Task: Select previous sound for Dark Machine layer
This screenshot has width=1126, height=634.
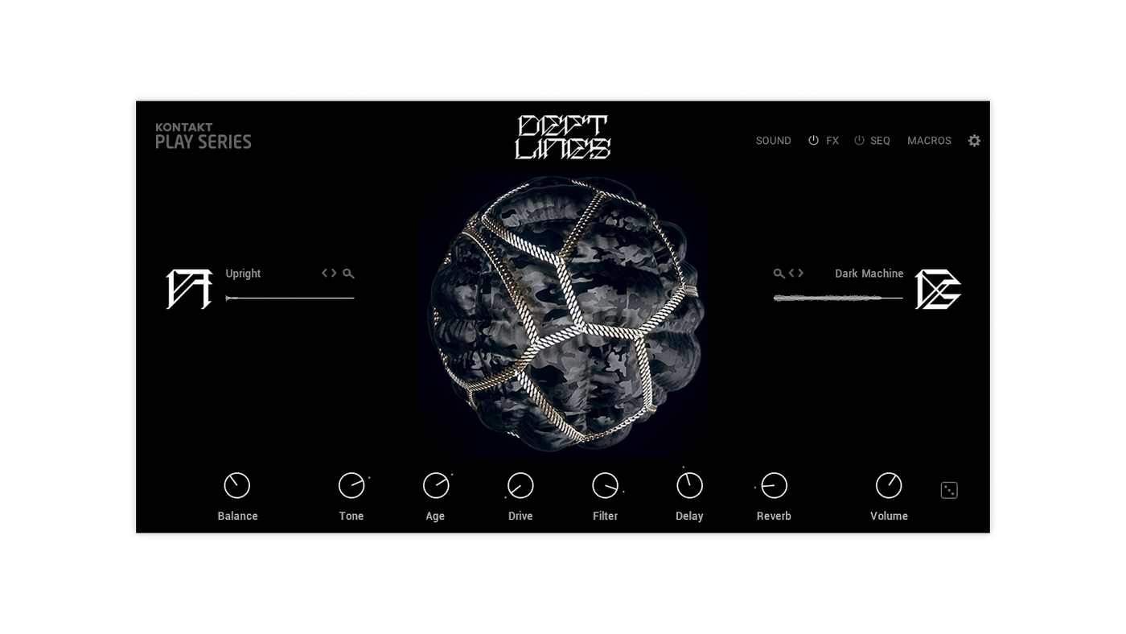Action: point(791,274)
